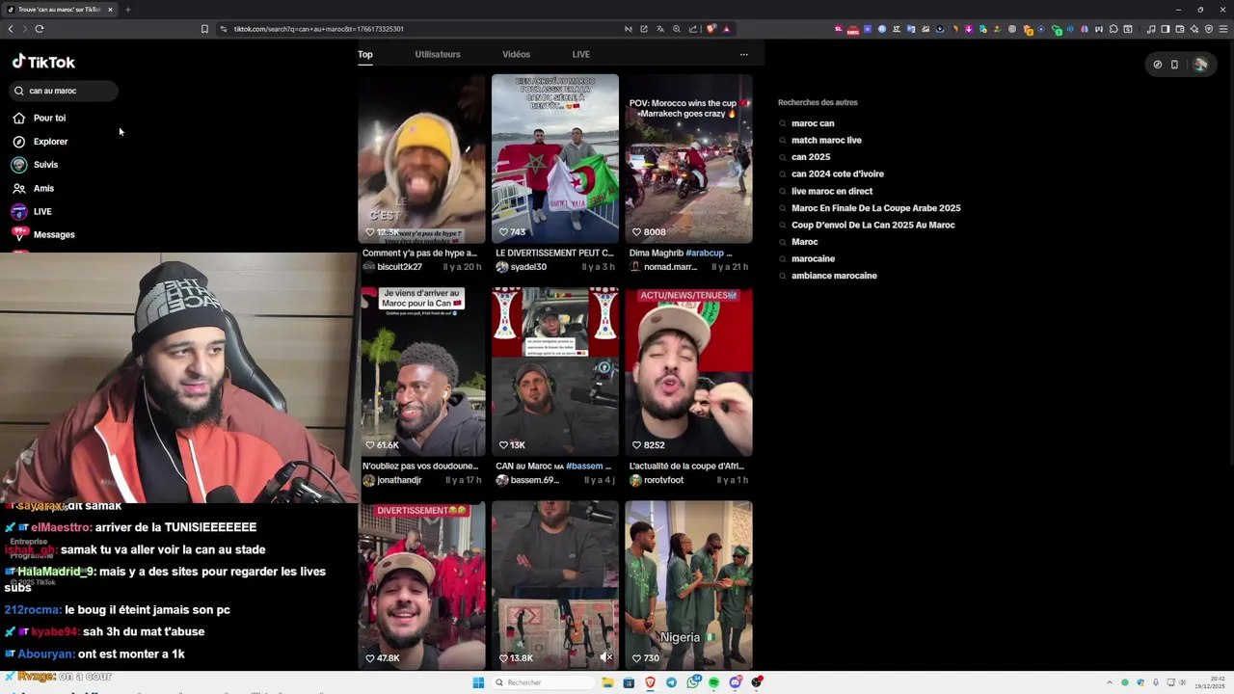Click the zoom magnifier icon in address bar

[x=677, y=29]
